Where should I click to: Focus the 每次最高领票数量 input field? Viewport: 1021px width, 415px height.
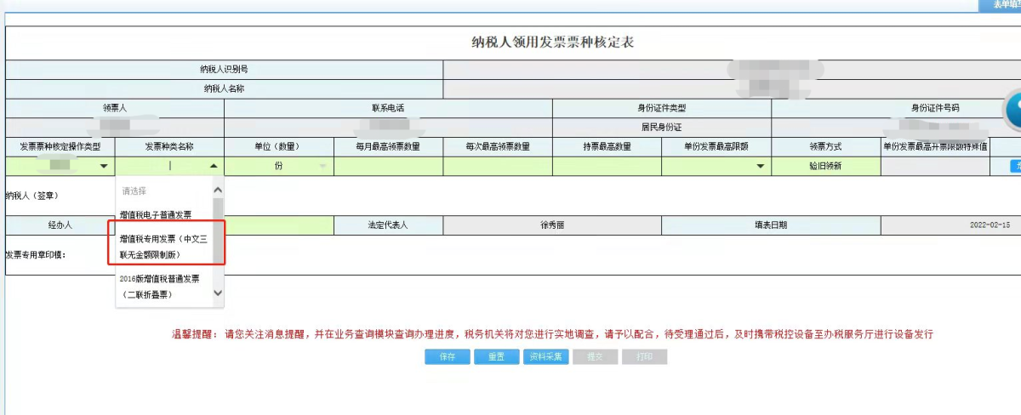(x=497, y=167)
